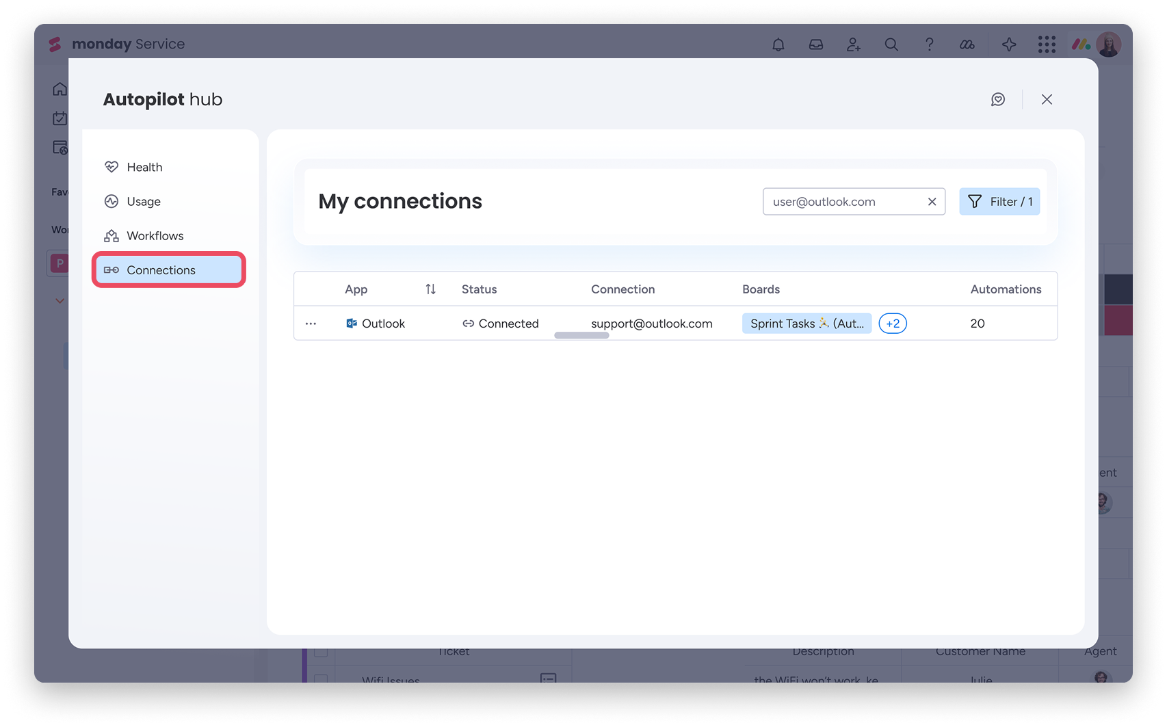This screenshot has width=1167, height=723.
Task: Click the My work calendar icon in sidebar
Action: [60, 118]
